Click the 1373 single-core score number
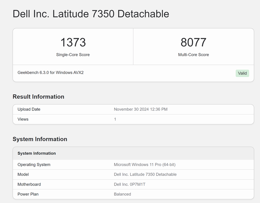 (73, 42)
